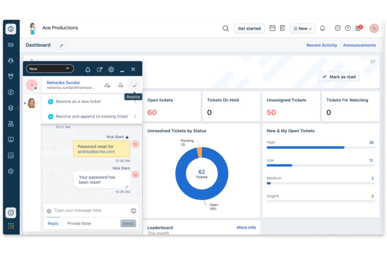Open the N profile avatar in top bar
This screenshot has width=387, height=258.
tap(374, 28)
